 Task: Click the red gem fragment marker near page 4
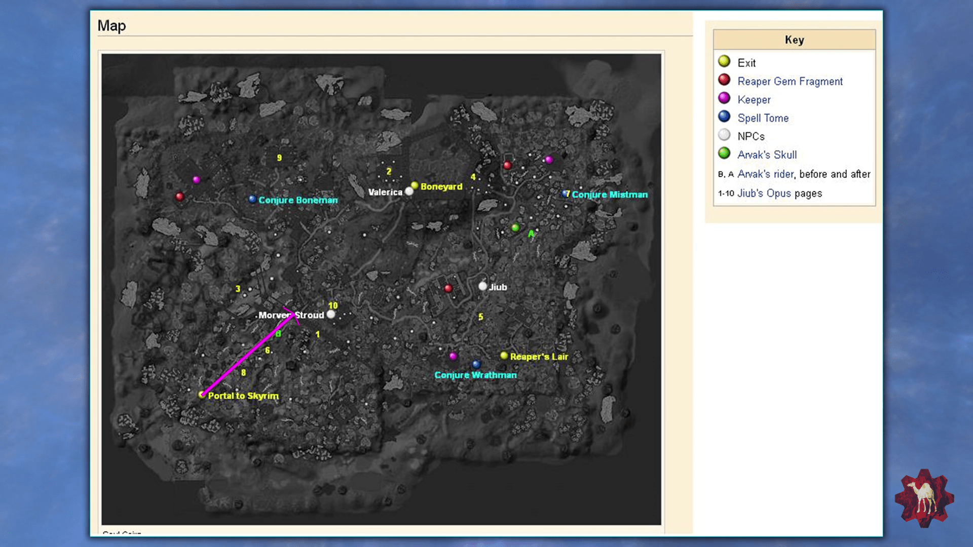pyautogui.click(x=507, y=165)
